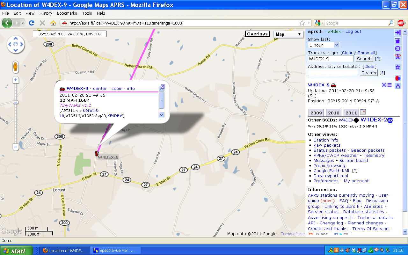This screenshot has width=408, height=255.
Task: Zoom in the map with plus button
Action: 16,80
